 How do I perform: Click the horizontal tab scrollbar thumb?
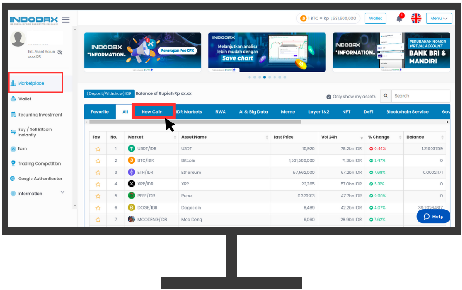[x=195, y=122]
